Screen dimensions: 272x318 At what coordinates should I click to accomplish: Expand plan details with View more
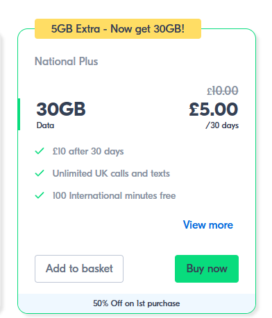tap(208, 224)
